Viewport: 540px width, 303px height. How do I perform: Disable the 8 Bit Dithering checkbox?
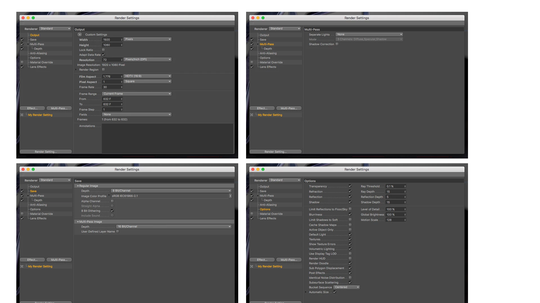pyautogui.click(x=112, y=211)
